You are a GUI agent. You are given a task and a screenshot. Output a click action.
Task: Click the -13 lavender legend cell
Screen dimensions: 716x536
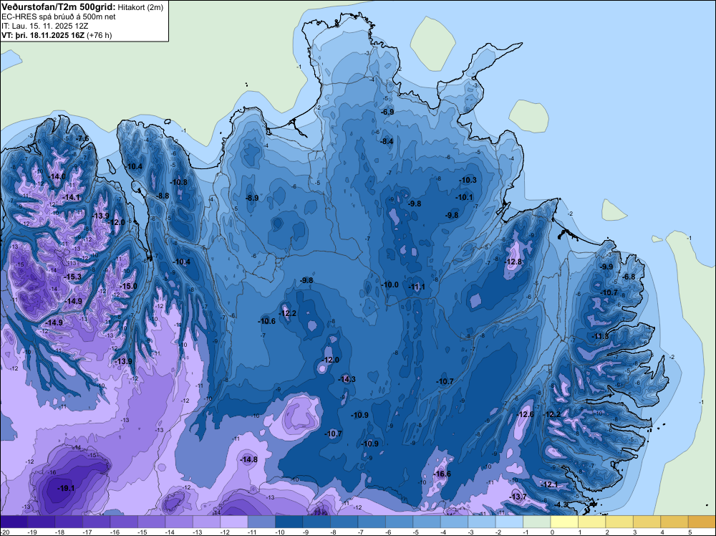coord(206,522)
